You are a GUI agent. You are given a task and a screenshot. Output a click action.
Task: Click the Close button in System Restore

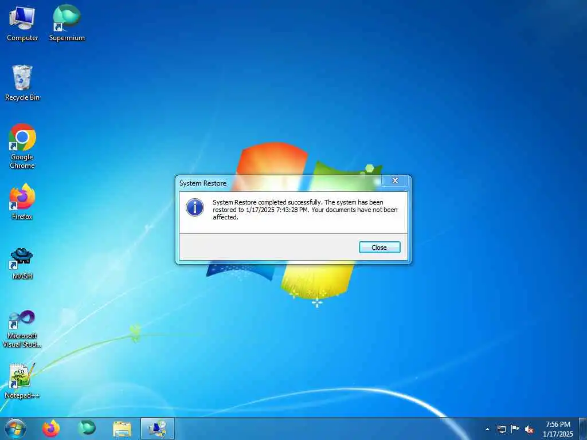[379, 247]
